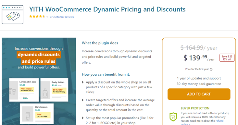Image resolution: width=238 pixels, height=125 pixels.
Task: Click the info icon beside first-year price
Action: point(211,69)
